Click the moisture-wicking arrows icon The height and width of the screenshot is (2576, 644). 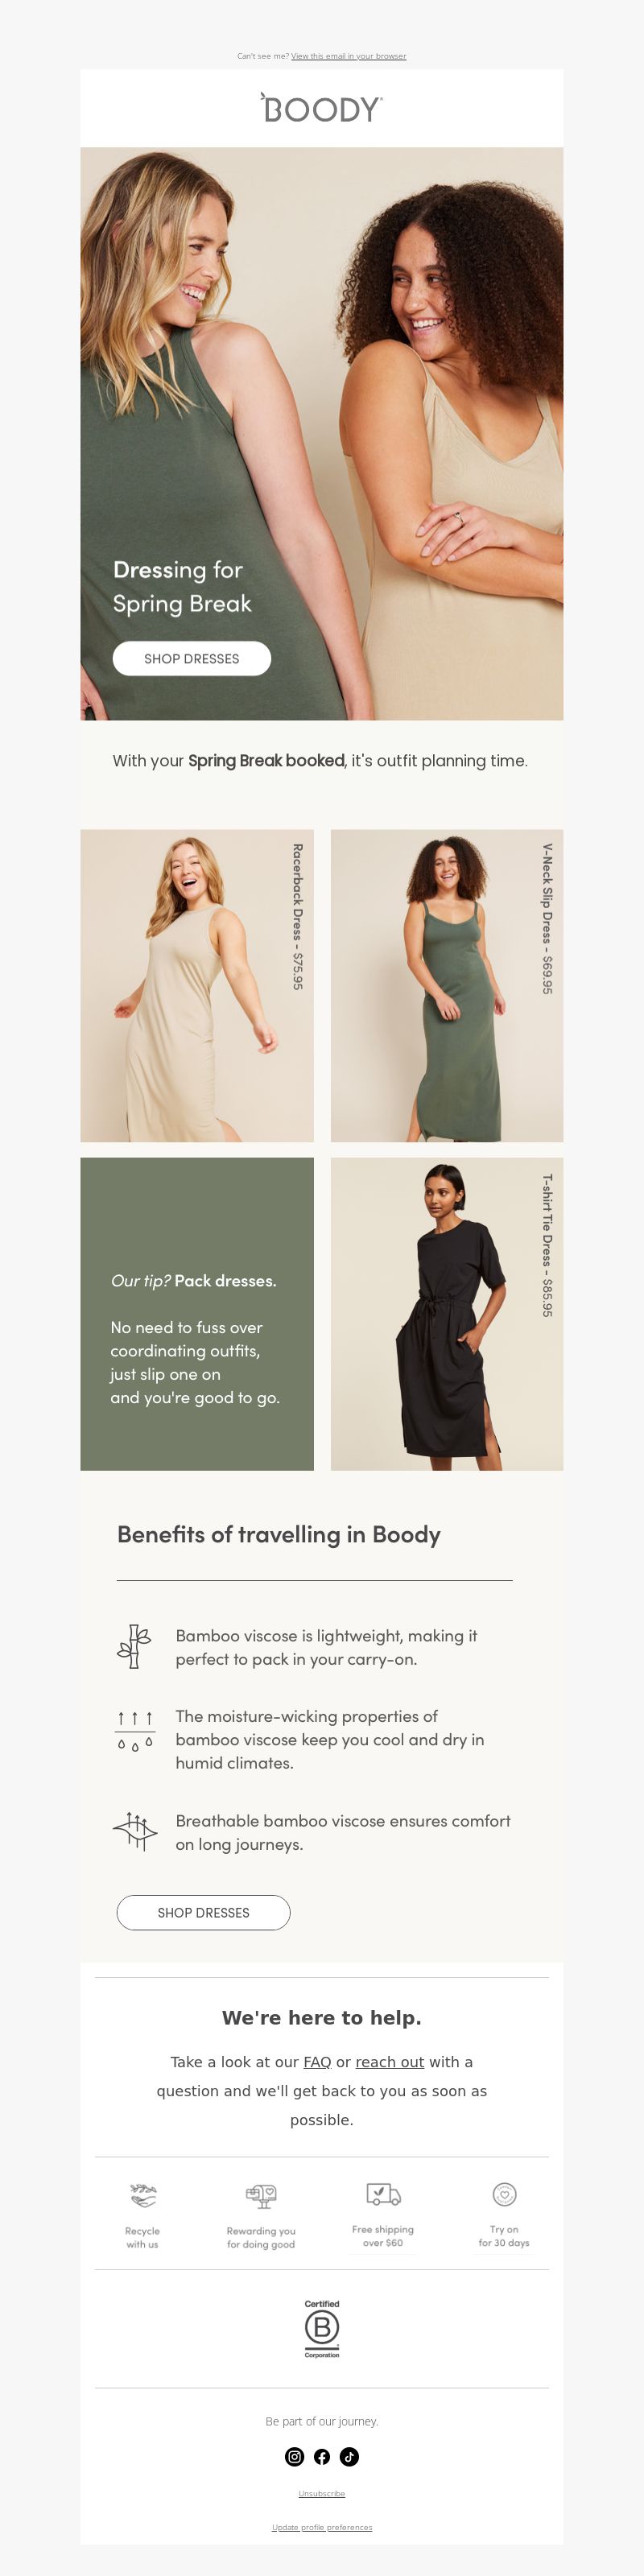135,1730
